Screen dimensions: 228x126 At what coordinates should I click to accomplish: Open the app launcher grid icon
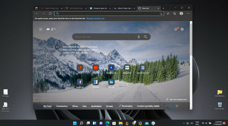pyautogui.click(x=41, y=29)
